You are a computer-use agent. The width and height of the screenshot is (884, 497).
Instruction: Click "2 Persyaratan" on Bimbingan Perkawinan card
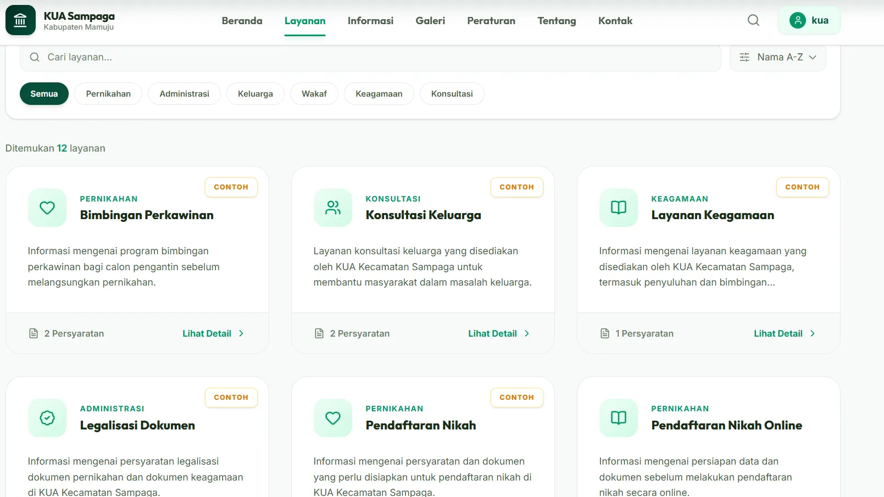point(74,333)
